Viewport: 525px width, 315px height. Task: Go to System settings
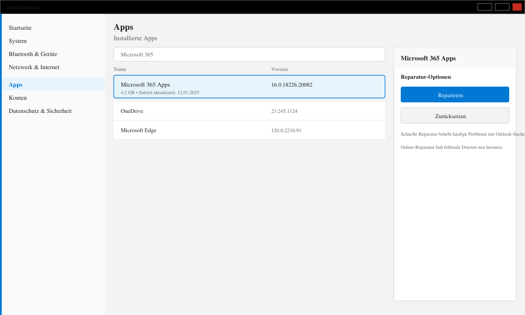click(x=17, y=41)
